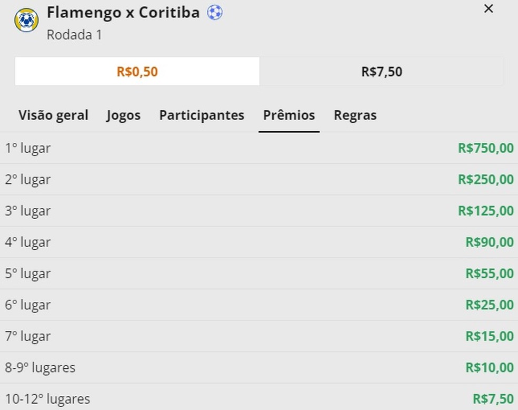Screen dimensions: 518x410
Task: Open the Participantes tab
Action: tap(201, 115)
